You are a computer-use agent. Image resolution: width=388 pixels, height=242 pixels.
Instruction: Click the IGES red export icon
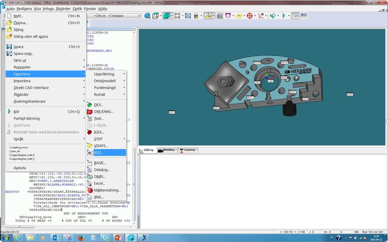coord(89,133)
